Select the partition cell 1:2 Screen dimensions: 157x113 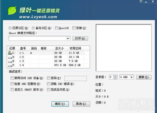point(21,57)
